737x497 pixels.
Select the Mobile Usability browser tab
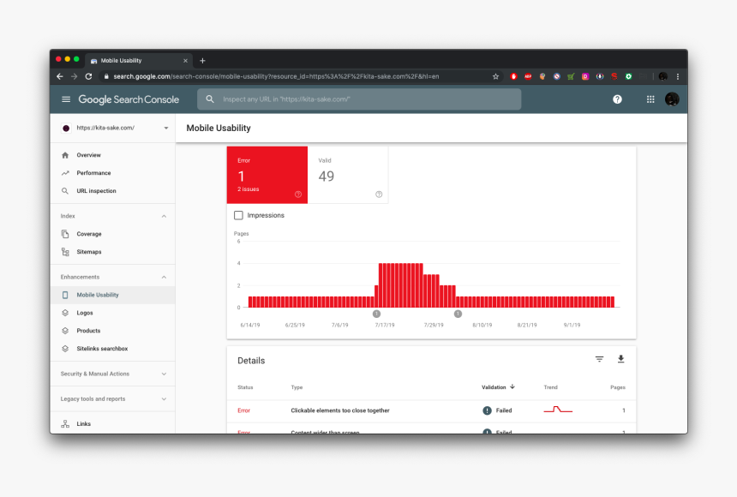point(139,61)
